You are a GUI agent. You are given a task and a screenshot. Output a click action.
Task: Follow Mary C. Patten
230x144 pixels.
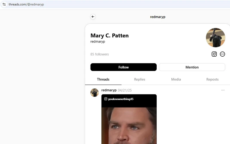[x=124, y=67]
